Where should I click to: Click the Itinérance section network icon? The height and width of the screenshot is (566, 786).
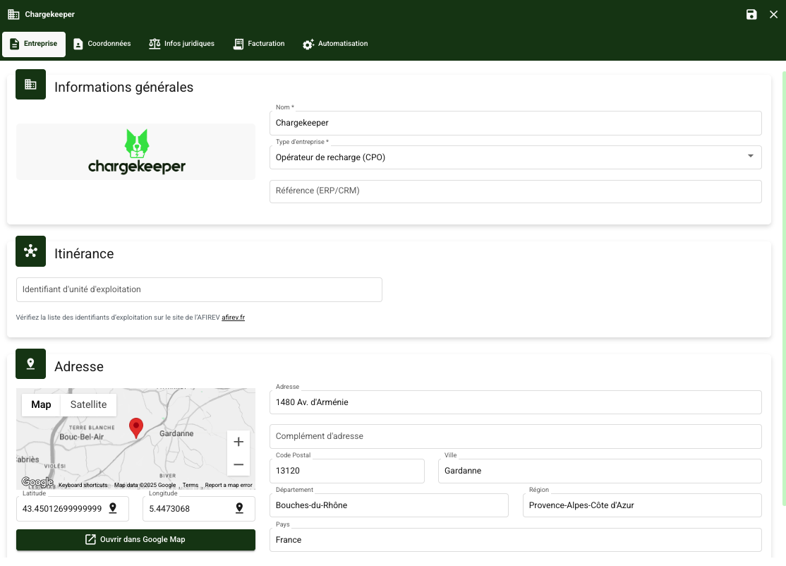coord(30,251)
